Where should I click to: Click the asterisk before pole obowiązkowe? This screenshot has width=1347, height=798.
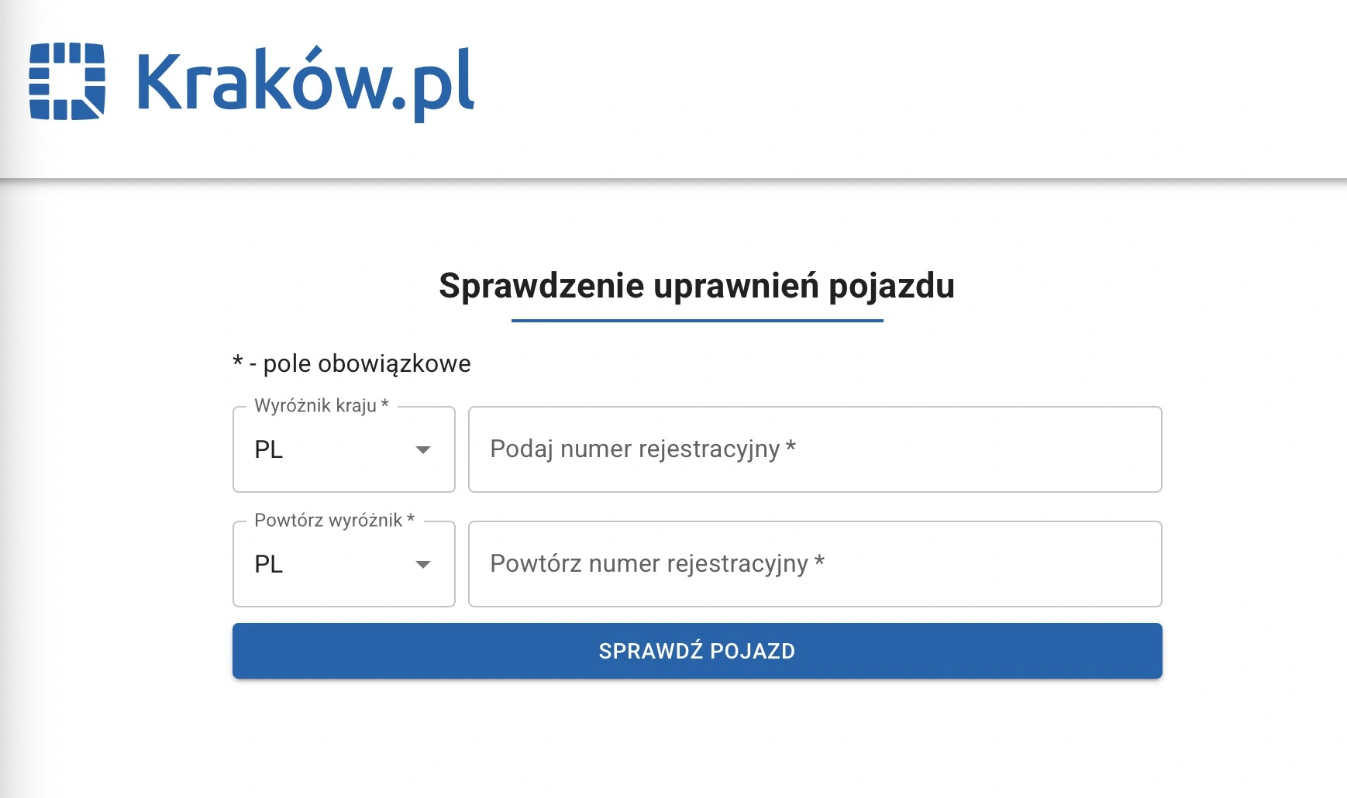click(238, 362)
